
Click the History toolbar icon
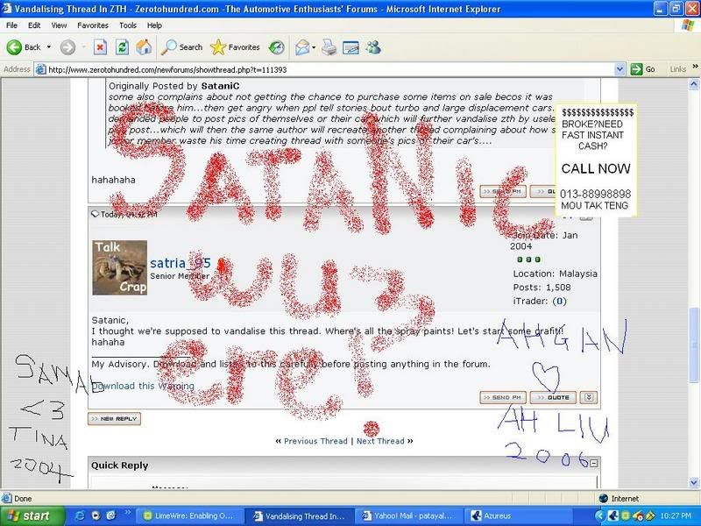pyautogui.click(x=277, y=47)
